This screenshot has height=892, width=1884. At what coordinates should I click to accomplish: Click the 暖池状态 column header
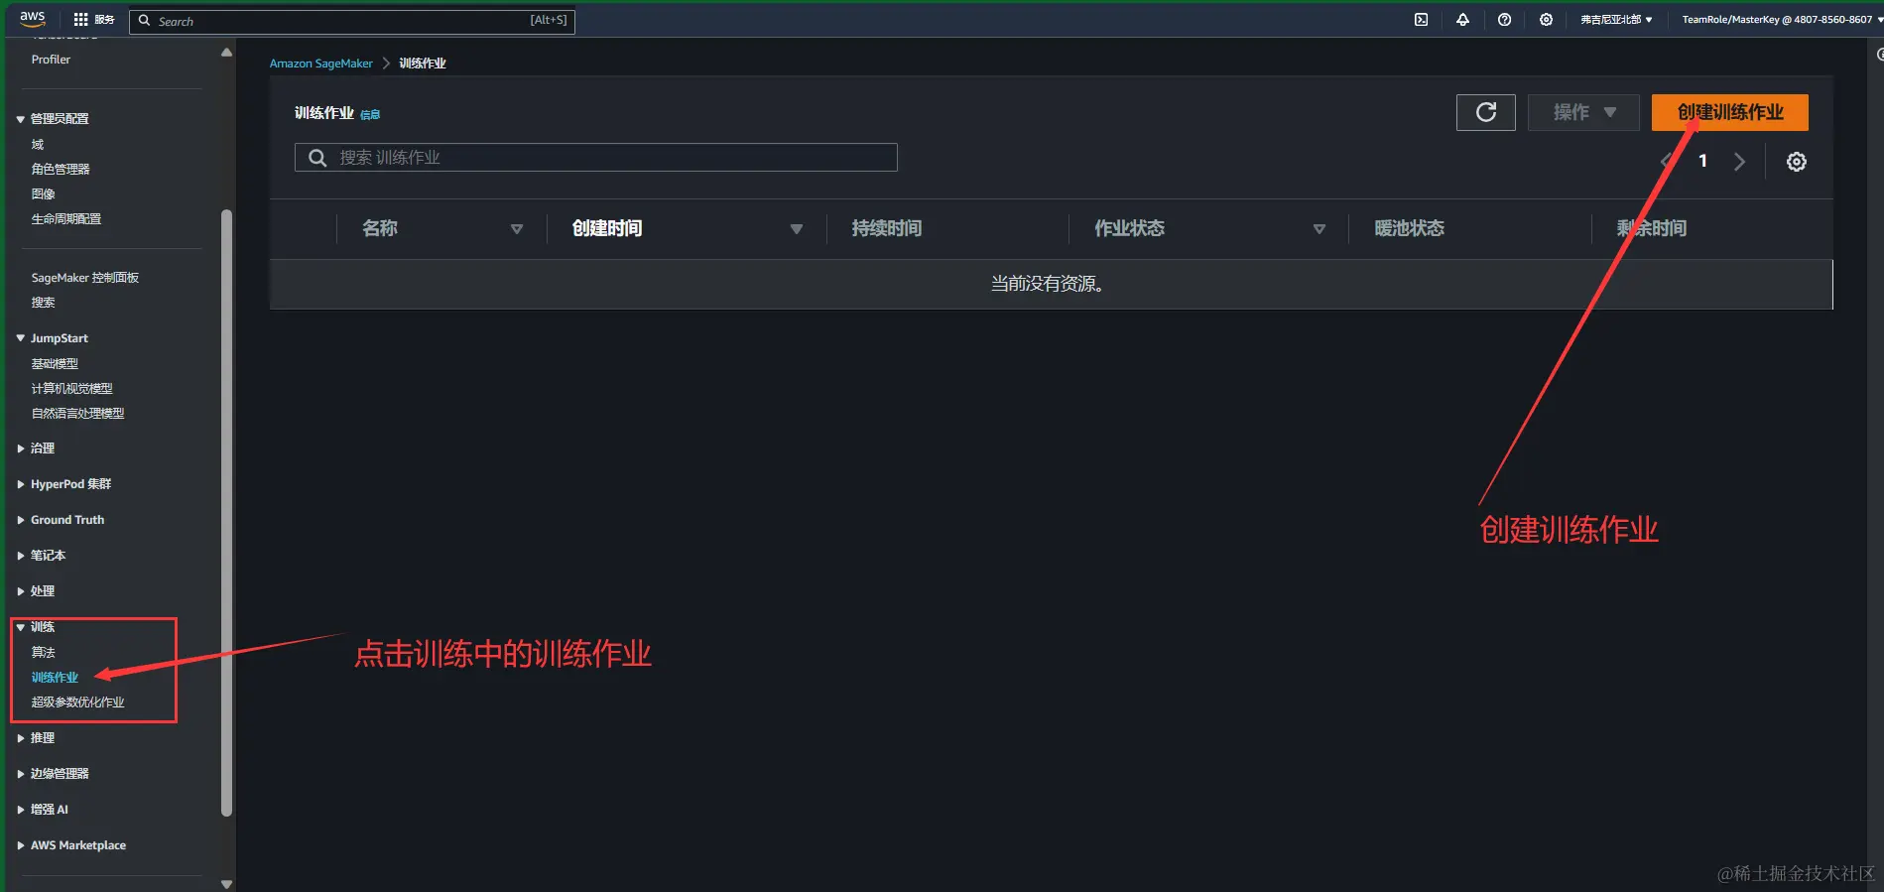click(1409, 229)
